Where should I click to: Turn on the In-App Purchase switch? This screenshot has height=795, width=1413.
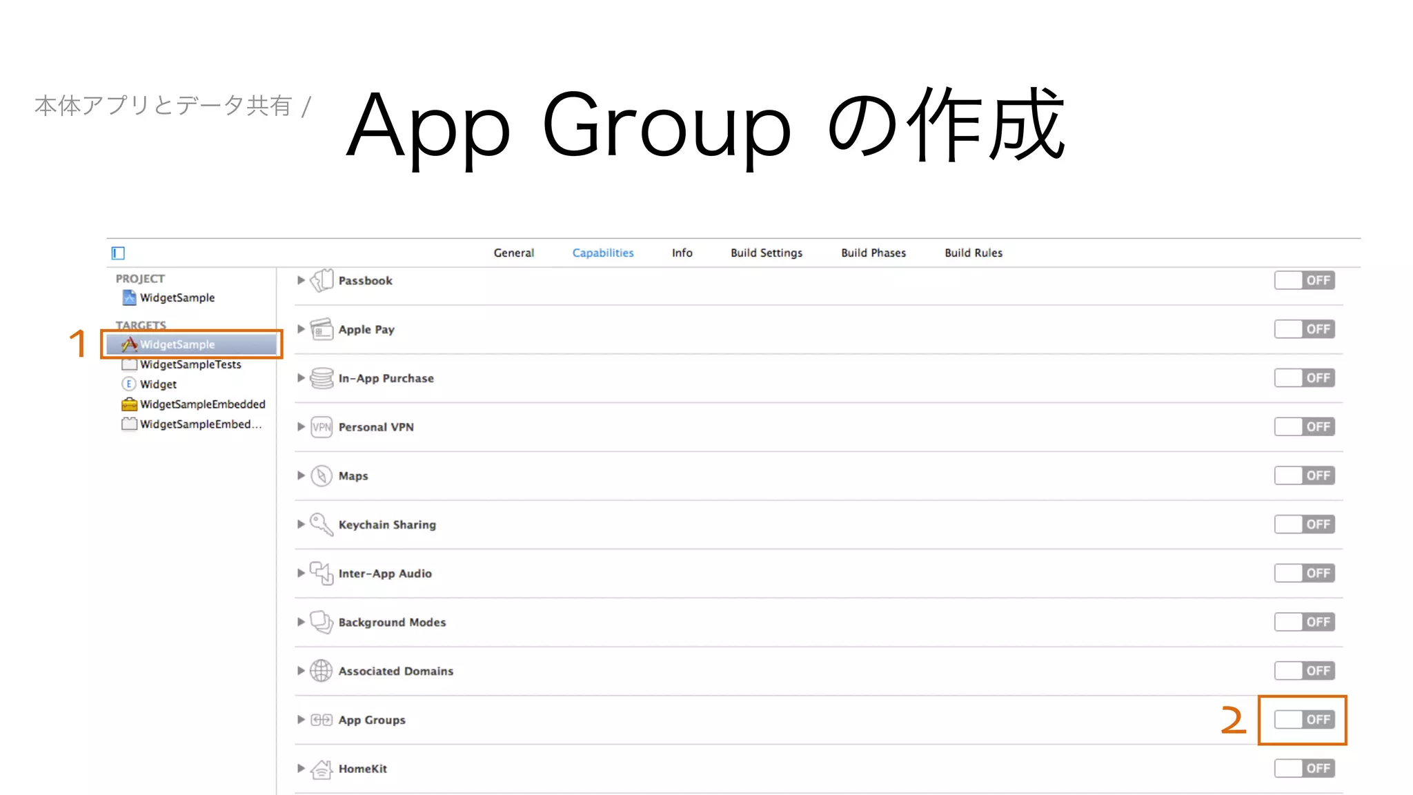point(1304,378)
